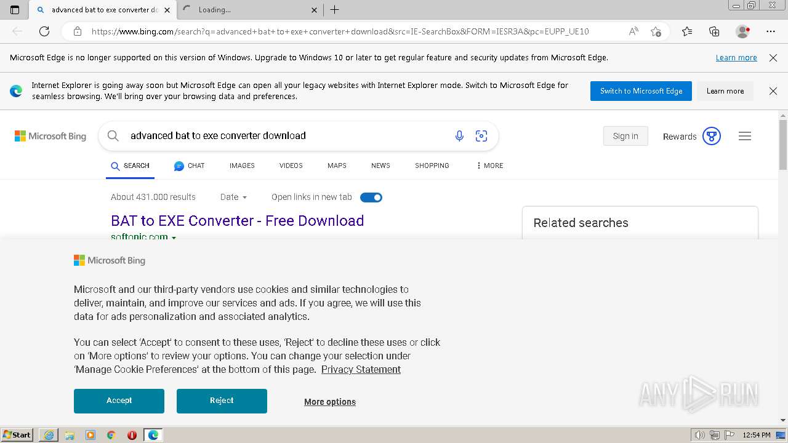Launch Google Chrome from taskbar
Image resolution: width=788 pixels, height=443 pixels.
[x=111, y=435]
